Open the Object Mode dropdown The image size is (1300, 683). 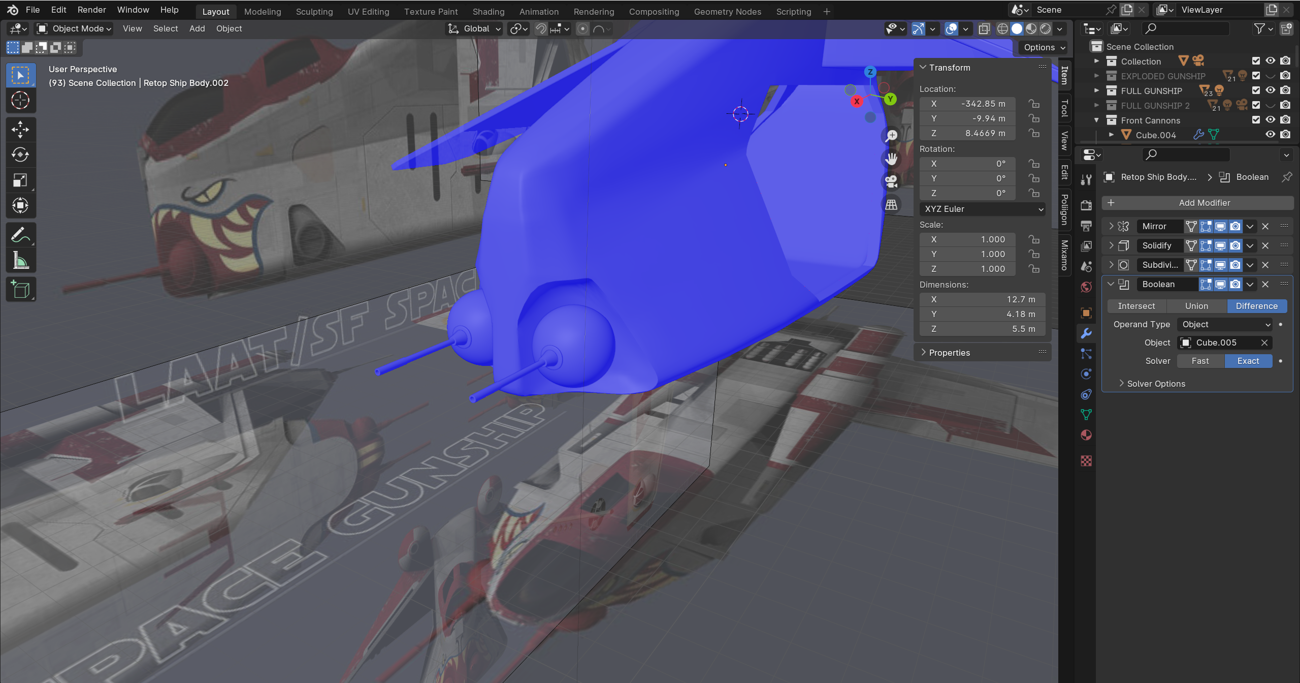pyautogui.click(x=74, y=29)
